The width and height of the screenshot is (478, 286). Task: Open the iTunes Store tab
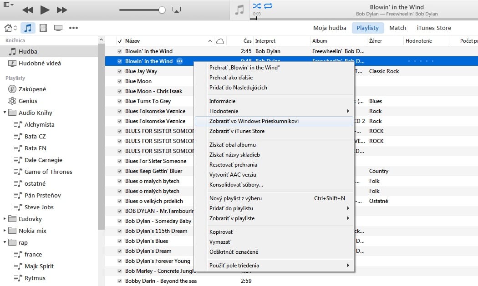point(434,28)
